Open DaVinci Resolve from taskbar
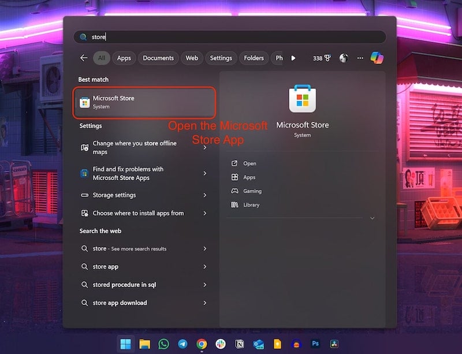The height and width of the screenshot is (354, 462). tap(334, 344)
